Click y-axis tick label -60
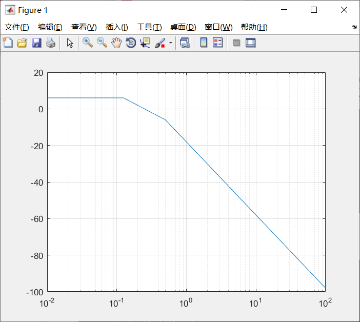 pyautogui.click(x=37, y=219)
